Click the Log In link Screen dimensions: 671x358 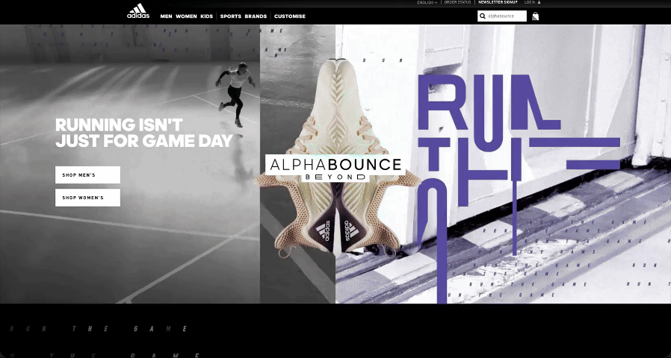click(x=529, y=2)
